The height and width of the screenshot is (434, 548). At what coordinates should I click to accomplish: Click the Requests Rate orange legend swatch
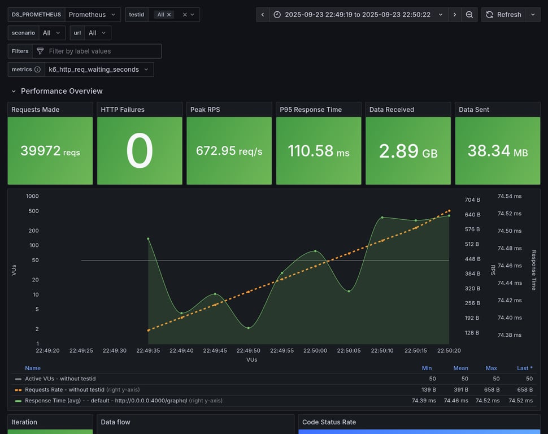click(x=18, y=389)
